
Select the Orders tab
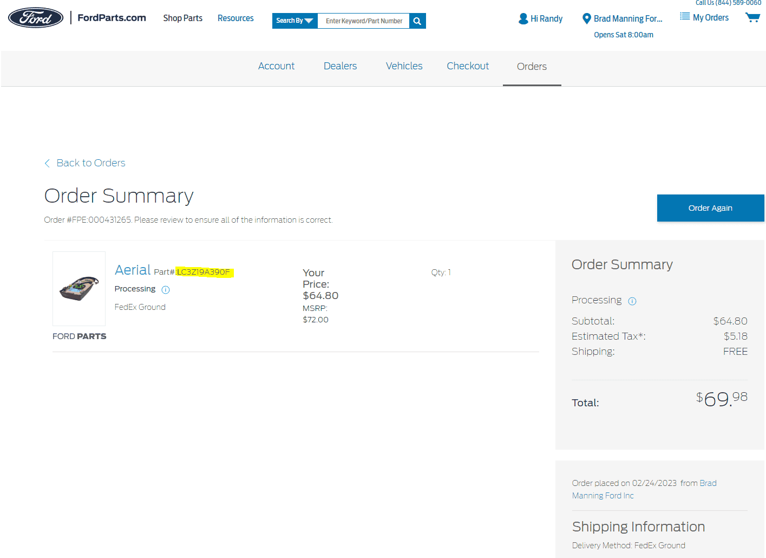[x=532, y=67]
